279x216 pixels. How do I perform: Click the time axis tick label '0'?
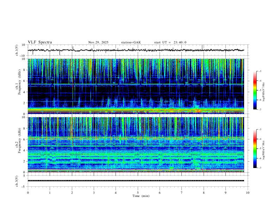tap(28, 193)
